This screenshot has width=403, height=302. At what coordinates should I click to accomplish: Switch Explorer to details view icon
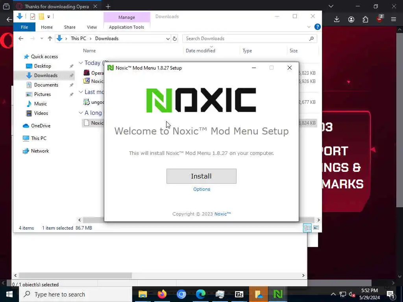307,228
